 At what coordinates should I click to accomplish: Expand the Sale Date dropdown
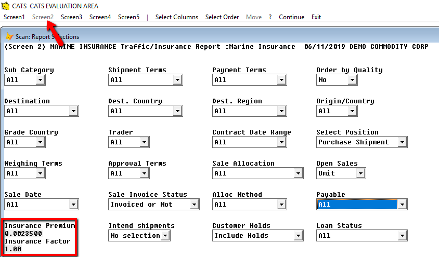(73, 205)
